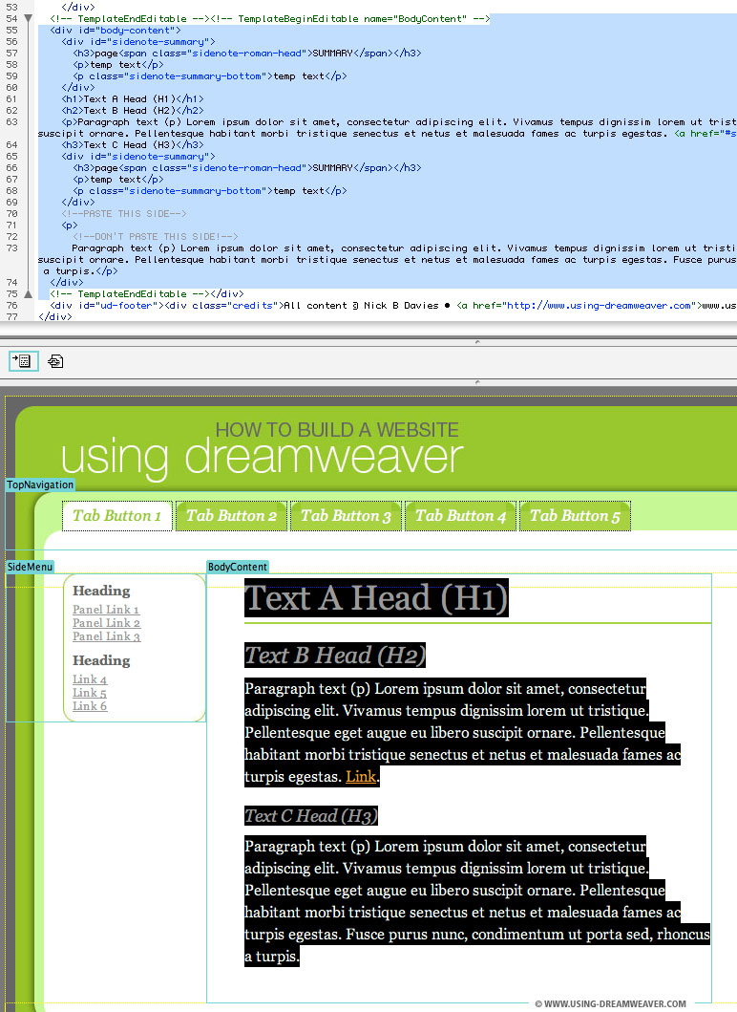Screen dimensions: 737x1012
Task: Open Panel Link 2 in side menu
Action: coord(106,623)
